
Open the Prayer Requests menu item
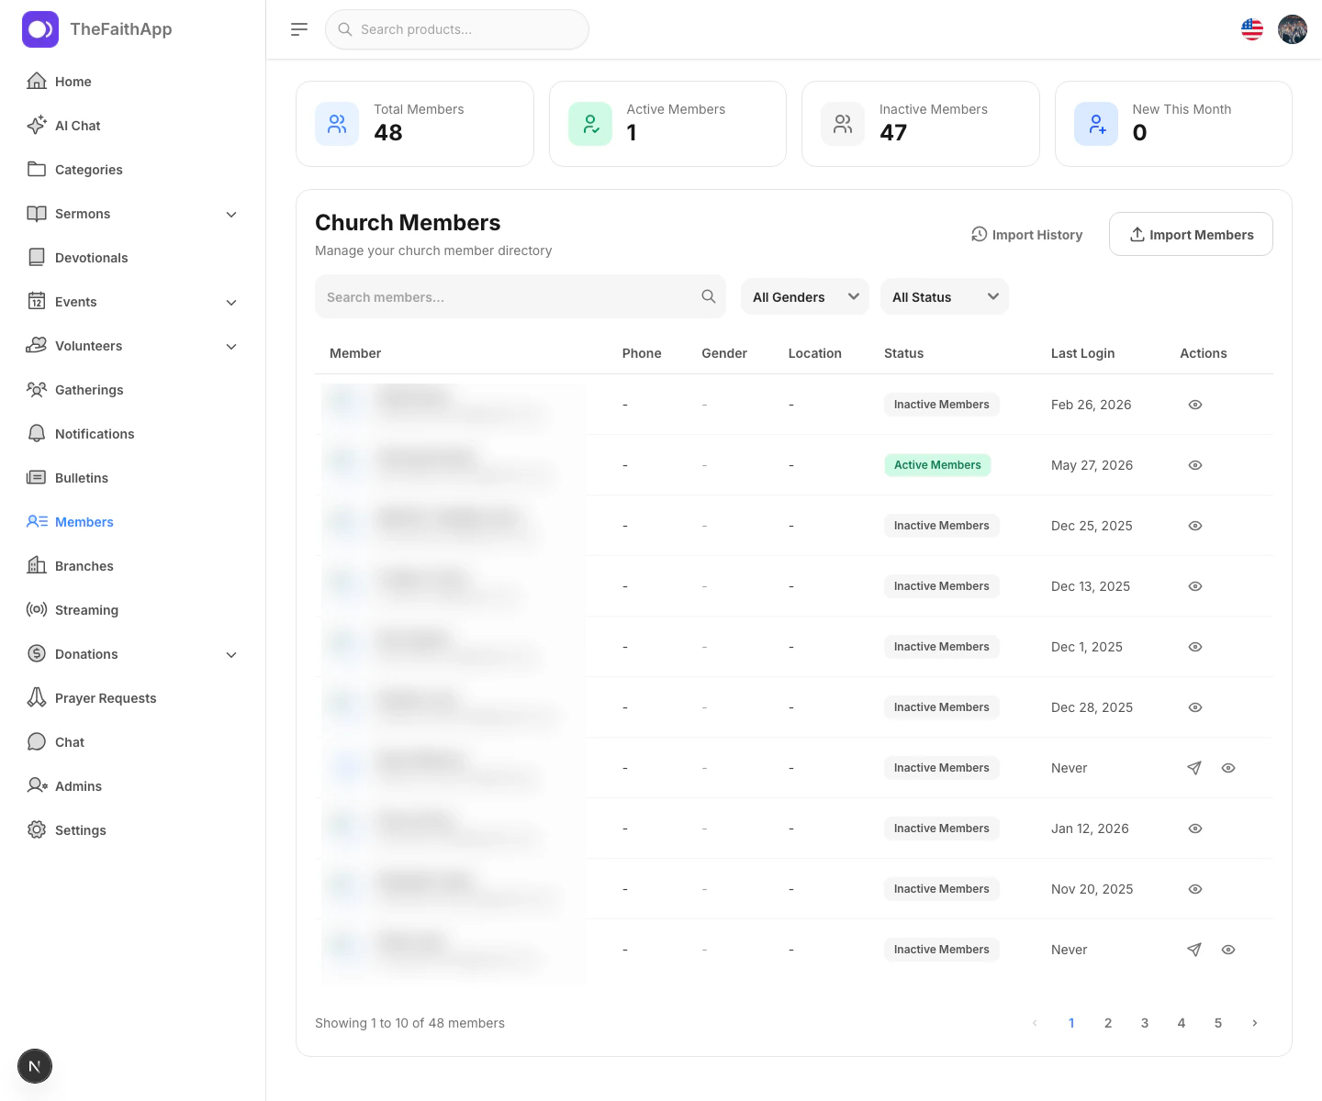click(x=132, y=697)
